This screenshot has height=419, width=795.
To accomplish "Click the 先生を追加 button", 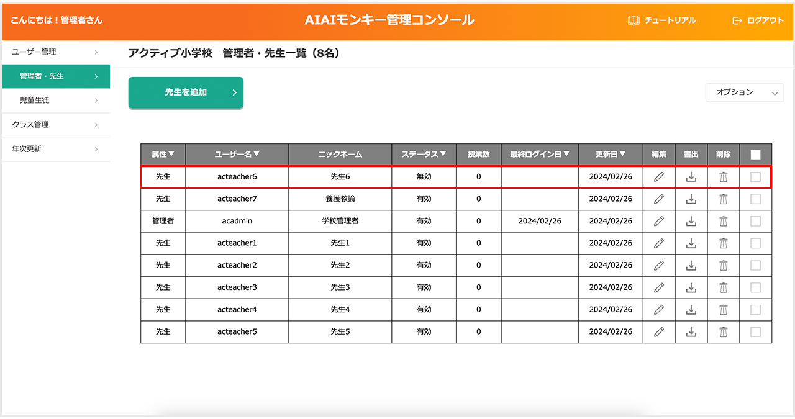I will pos(186,92).
